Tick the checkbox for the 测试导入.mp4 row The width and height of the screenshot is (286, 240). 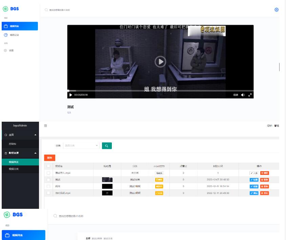point(48,173)
